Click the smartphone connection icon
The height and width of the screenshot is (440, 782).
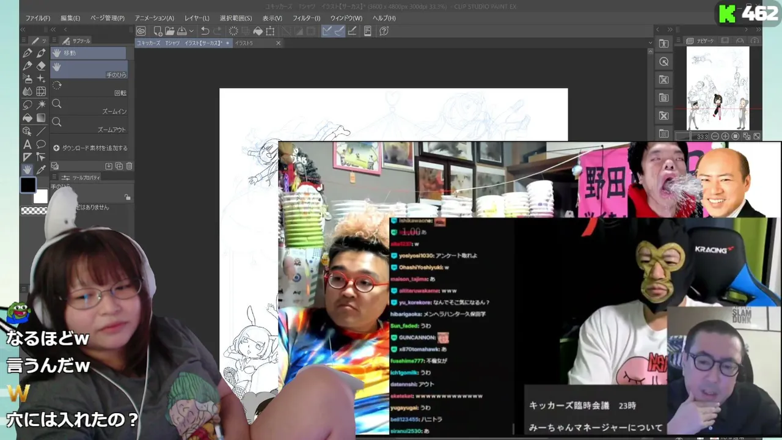(368, 31)
